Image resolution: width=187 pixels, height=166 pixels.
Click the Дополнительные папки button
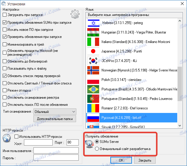(55, 119)
